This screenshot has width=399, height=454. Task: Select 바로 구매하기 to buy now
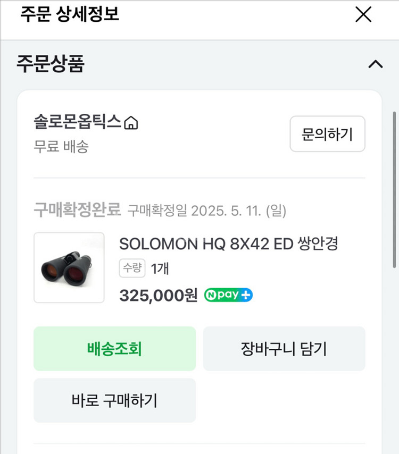coord(114,400)
